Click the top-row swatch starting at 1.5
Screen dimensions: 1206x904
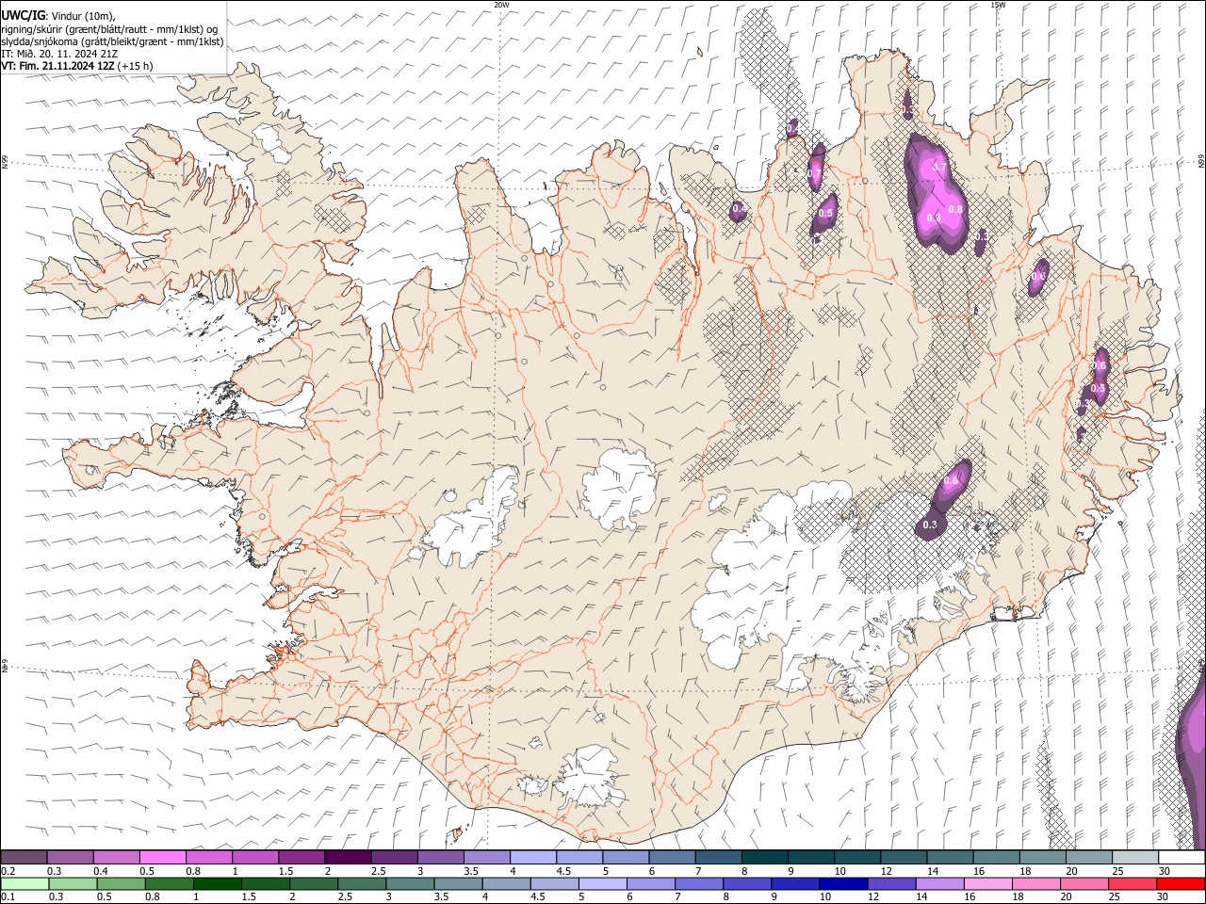click(x=301, y=857)
